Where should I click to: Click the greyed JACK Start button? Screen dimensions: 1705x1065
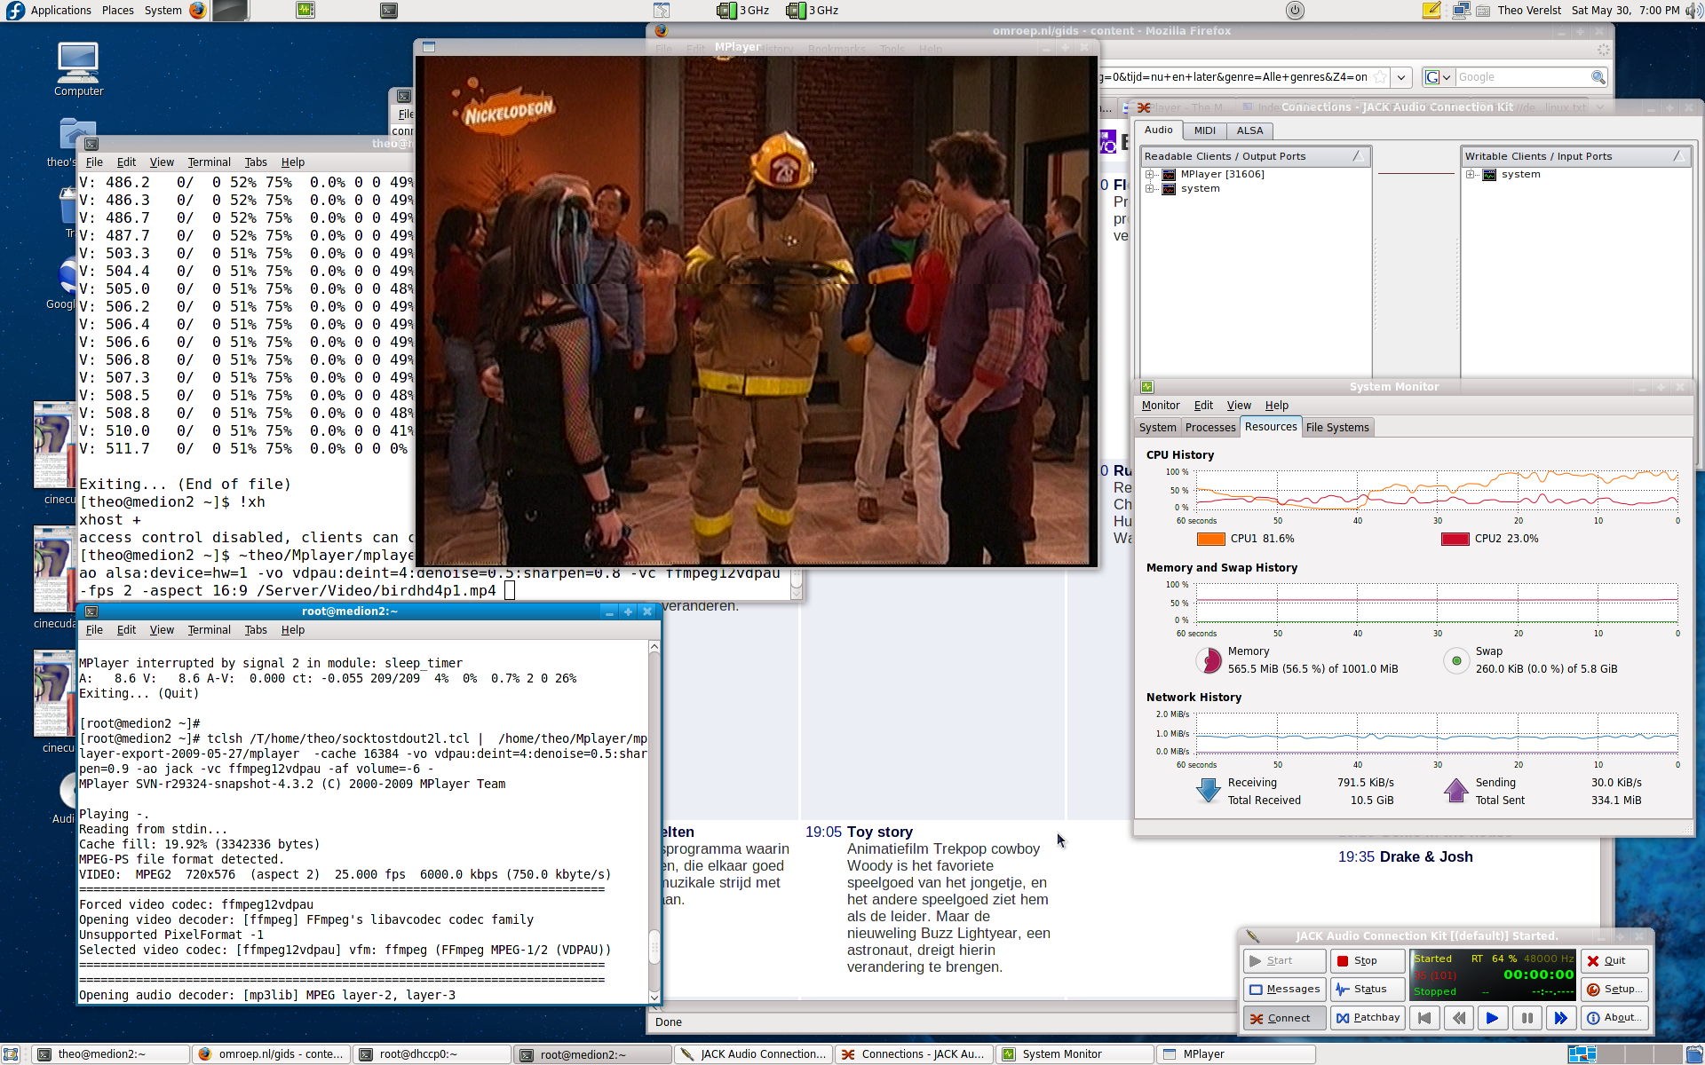coord(1284,960)
